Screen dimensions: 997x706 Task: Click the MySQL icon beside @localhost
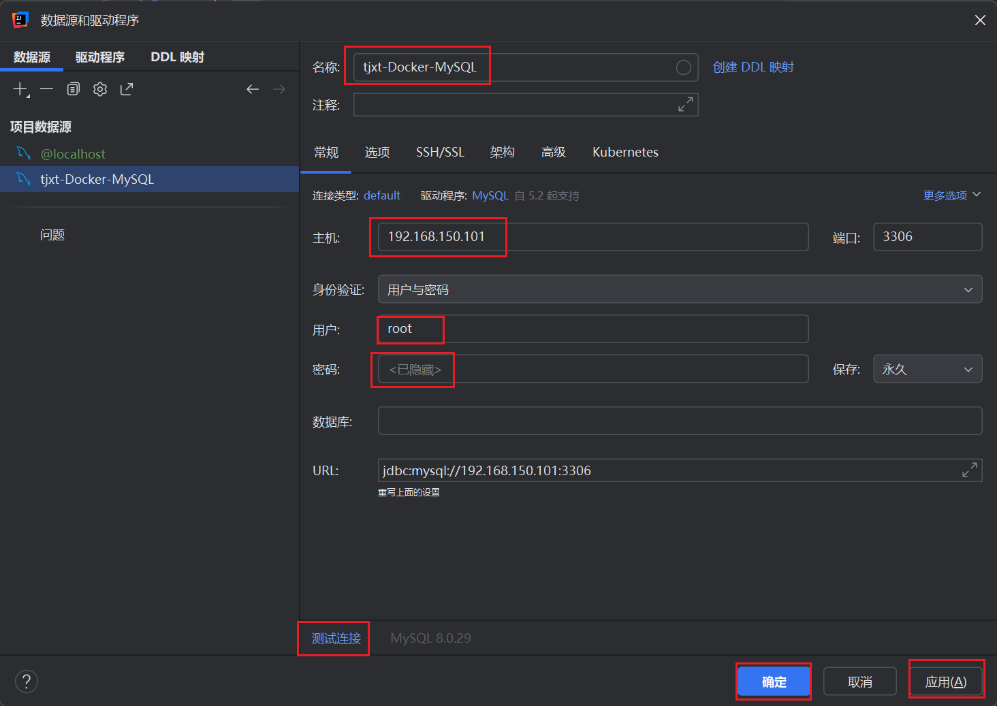(24, 153)
